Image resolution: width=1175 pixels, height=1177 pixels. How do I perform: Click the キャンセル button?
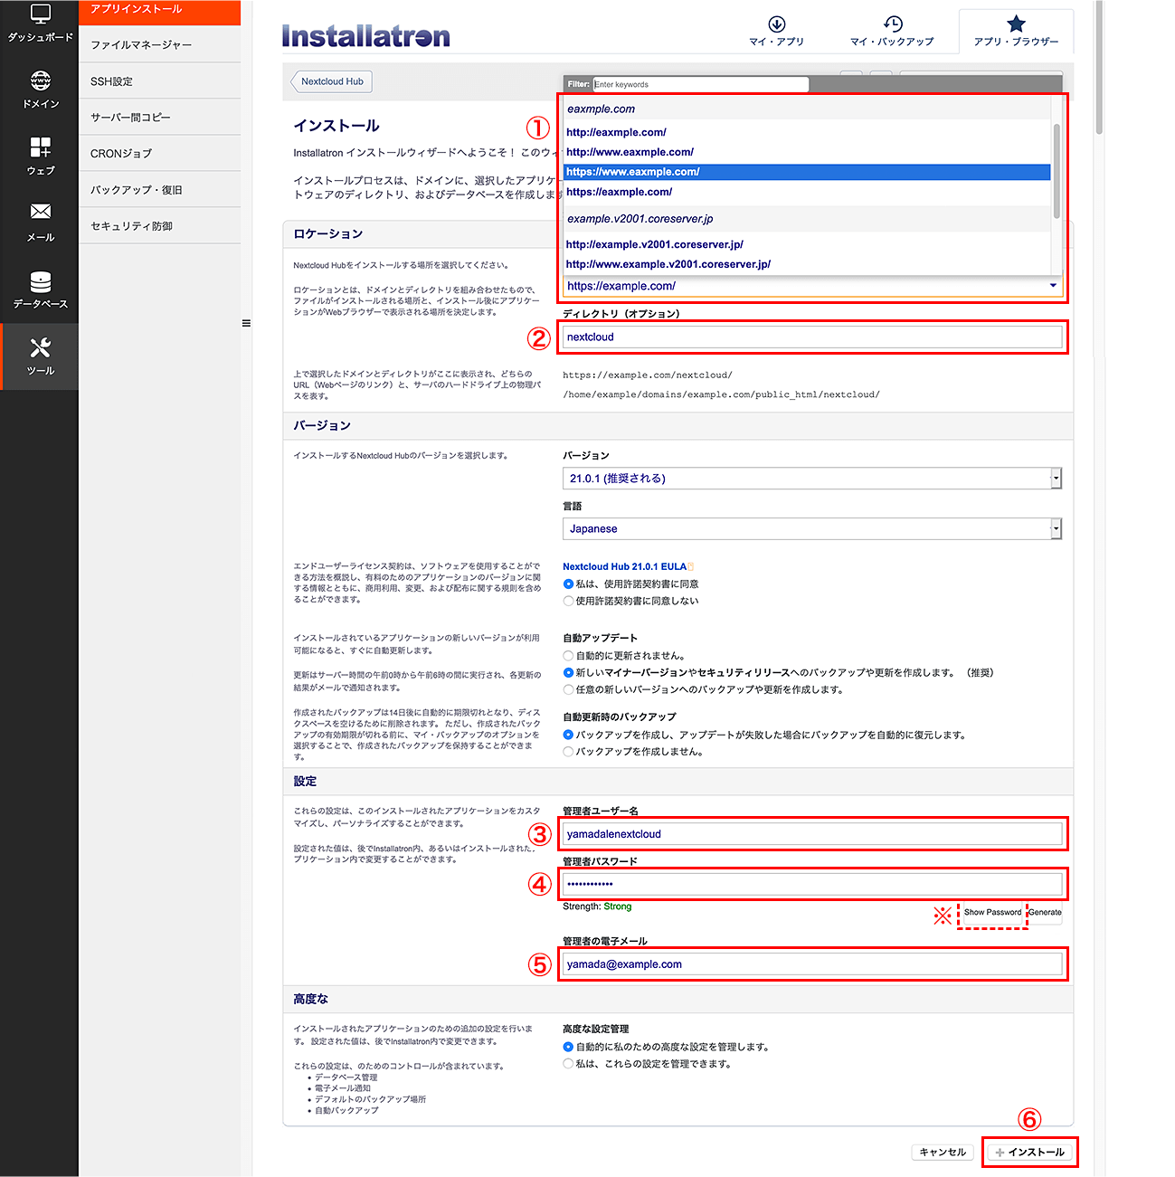(x=943, y=1153)
